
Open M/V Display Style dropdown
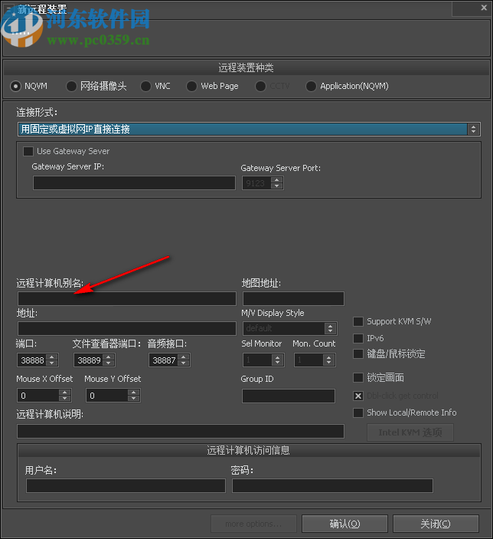290,328
